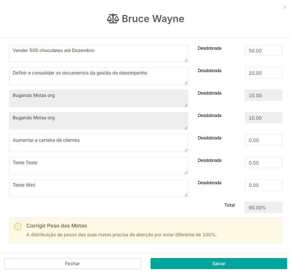Edit the 'Teste Wini' goal text area
Image resolution: width=291 pixels, height=273 pixels.
[99, 188]
